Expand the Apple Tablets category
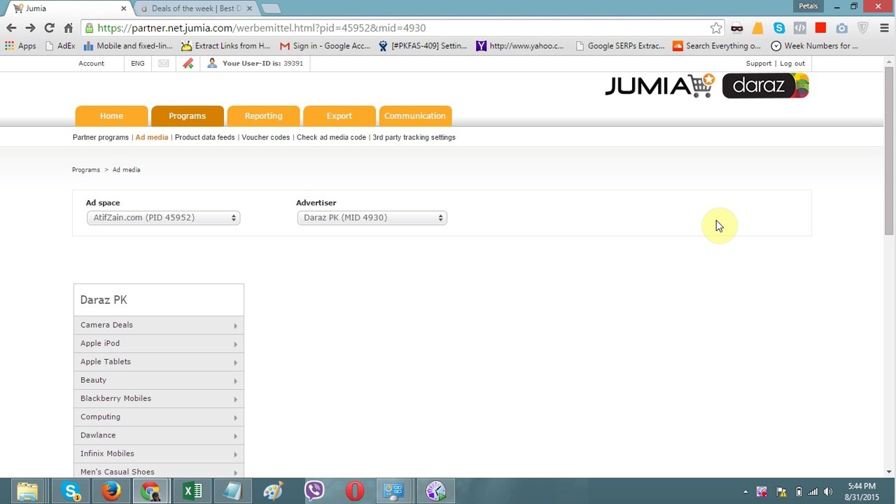 pos(159,362)
